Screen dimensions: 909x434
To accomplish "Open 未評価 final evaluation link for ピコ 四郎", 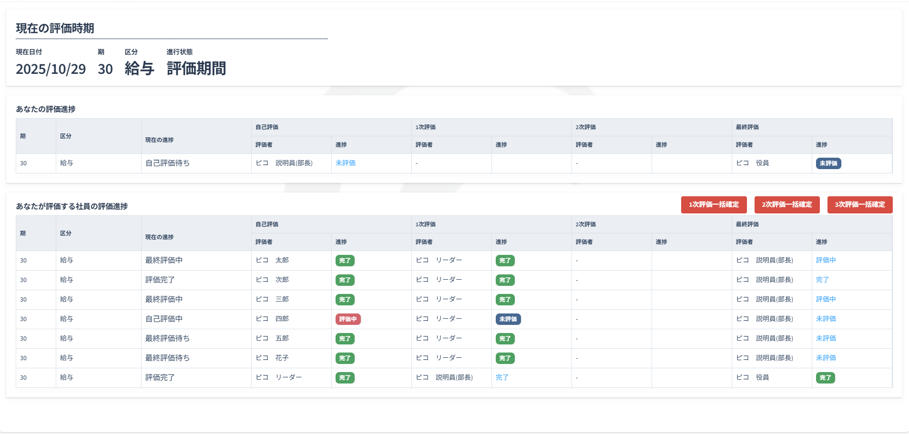I will coord(826,319).
